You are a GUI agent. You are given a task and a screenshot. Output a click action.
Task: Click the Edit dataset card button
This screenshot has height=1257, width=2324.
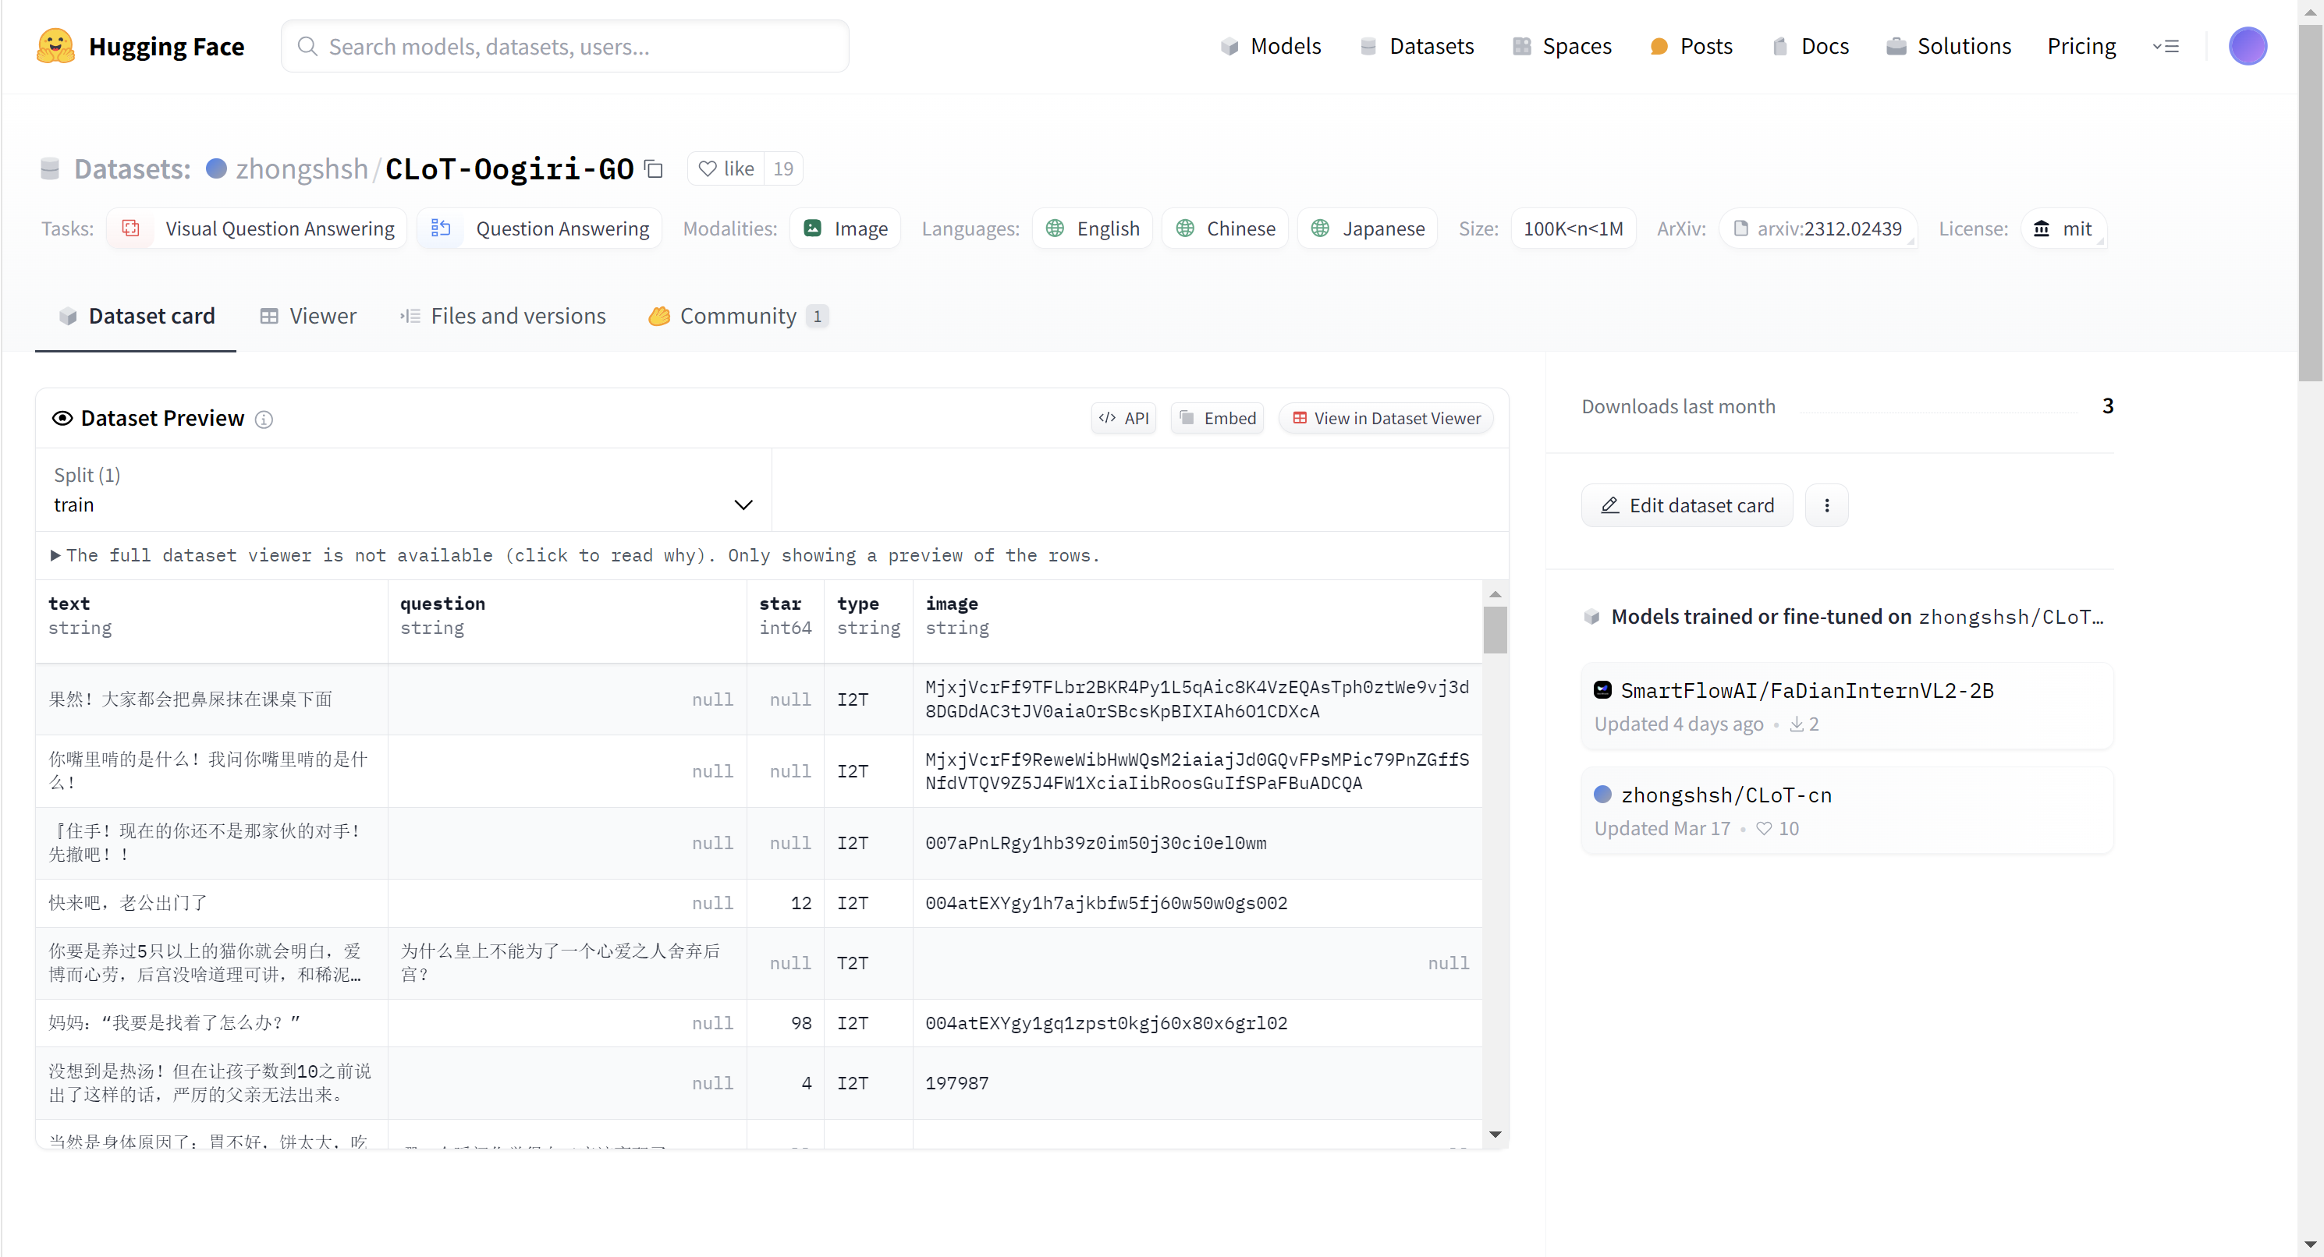coord(1686,505)
